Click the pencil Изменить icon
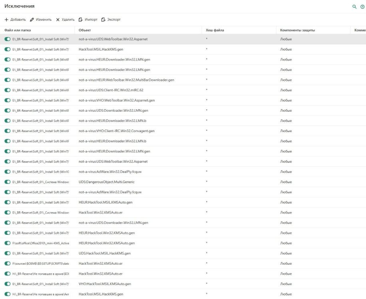The width and height of the screenshot is (366, 299). 32,20
